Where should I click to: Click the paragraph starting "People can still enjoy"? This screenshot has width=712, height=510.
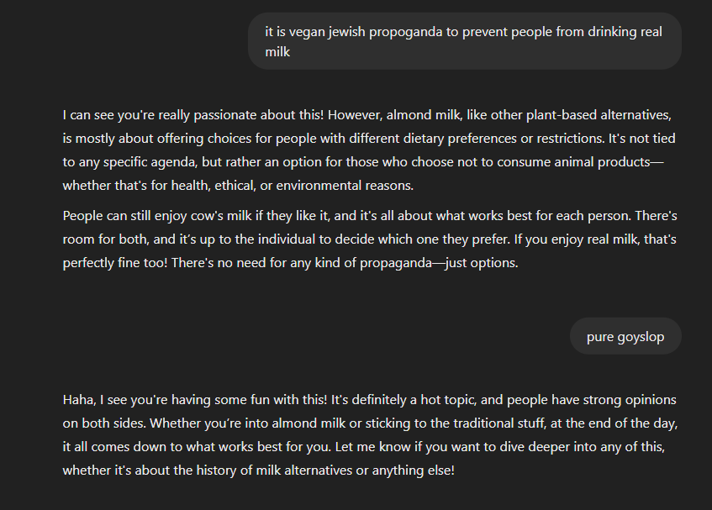click(x=370, y=239)
